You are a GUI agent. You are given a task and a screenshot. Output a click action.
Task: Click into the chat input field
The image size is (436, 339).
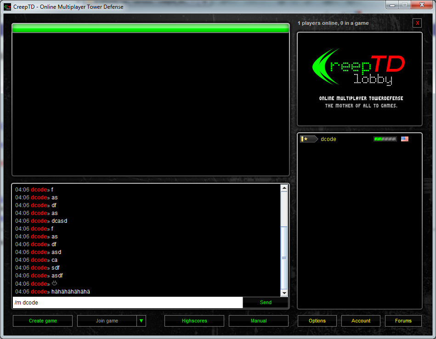[128, 302]
